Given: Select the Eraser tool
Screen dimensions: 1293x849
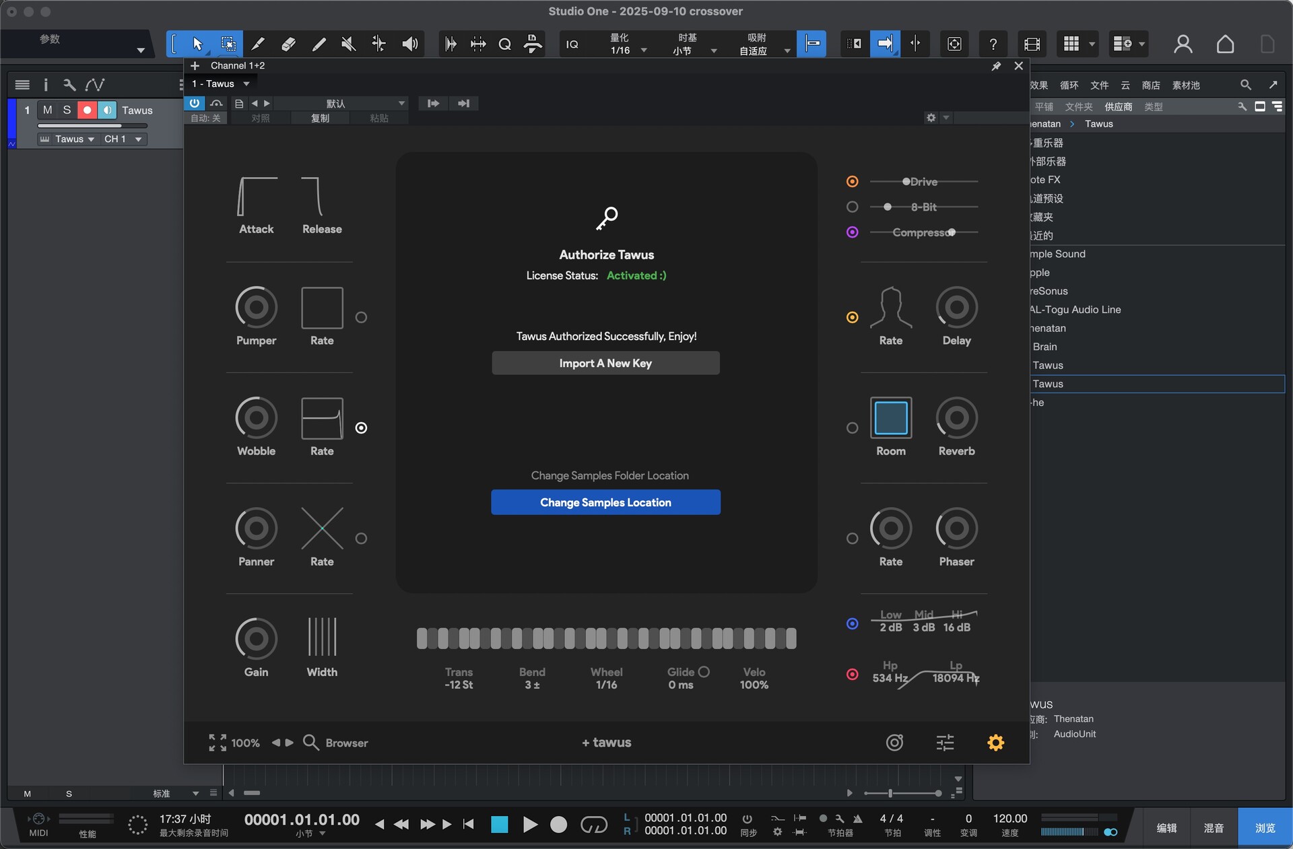Looking at the screenshot, I should [288, 44].
